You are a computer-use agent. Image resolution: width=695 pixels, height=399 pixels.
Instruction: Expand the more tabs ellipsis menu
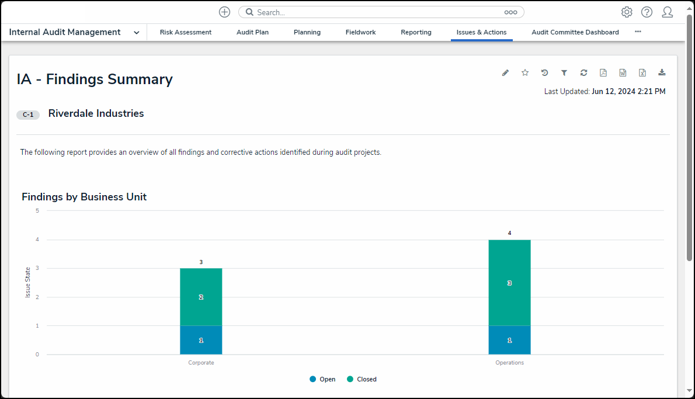click(638, 32)
